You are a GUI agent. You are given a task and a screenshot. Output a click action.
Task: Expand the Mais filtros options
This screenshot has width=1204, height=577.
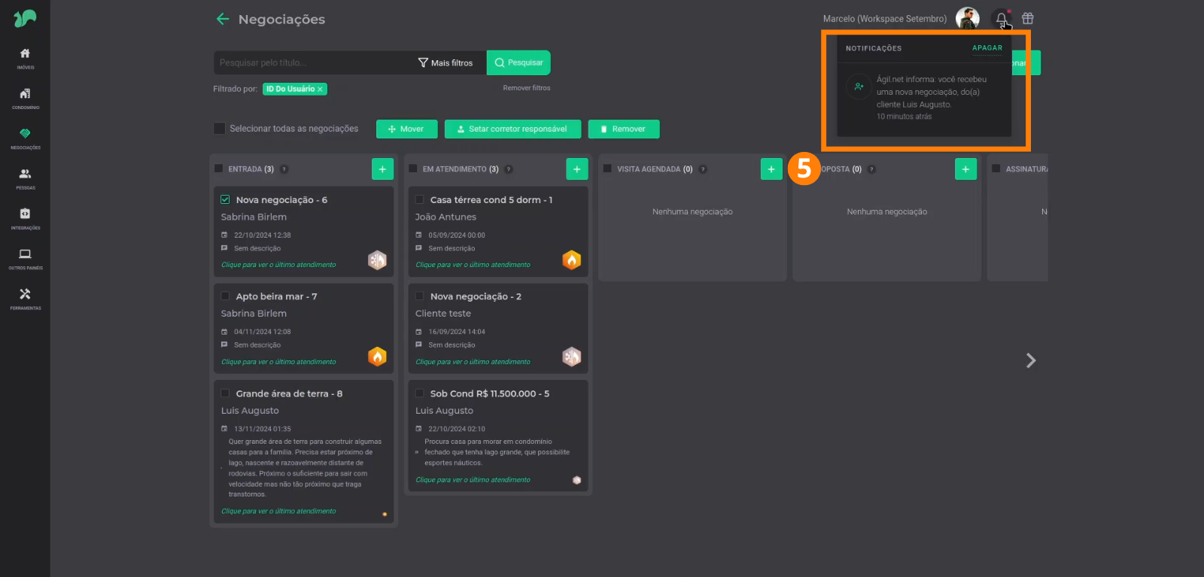coord(445,63)
